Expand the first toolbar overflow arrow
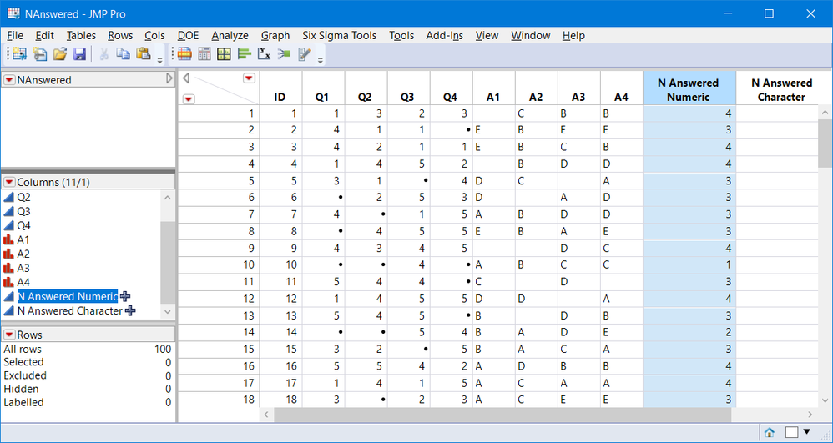Image resolution: width=833 pixels, height=443 pixels. pos(160,61)
